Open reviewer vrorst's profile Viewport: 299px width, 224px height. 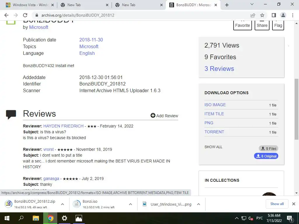click(48, 149)
